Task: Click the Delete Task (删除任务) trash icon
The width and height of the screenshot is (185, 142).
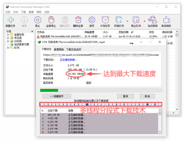Action: click(x=65, y=20)
